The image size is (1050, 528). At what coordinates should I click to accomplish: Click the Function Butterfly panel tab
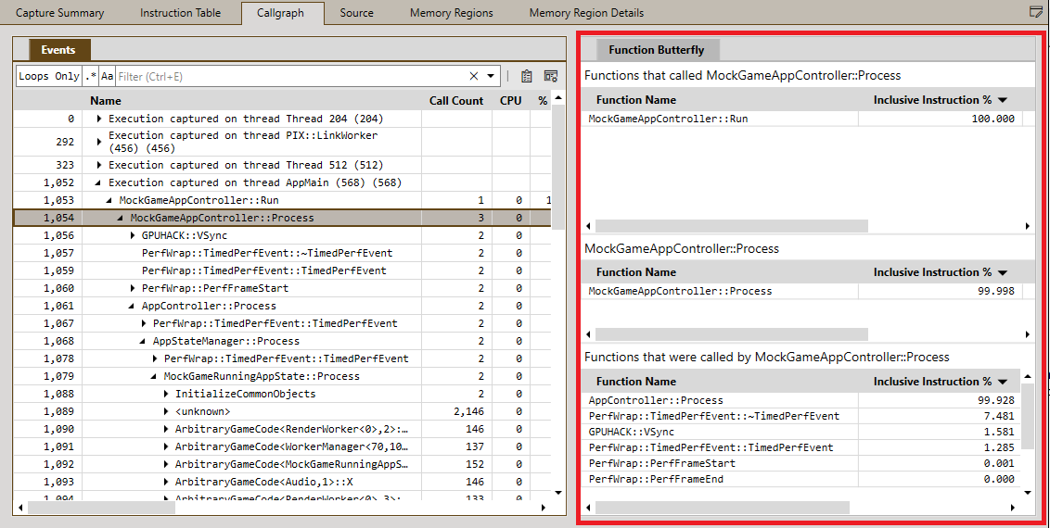(x=657, y=49)
